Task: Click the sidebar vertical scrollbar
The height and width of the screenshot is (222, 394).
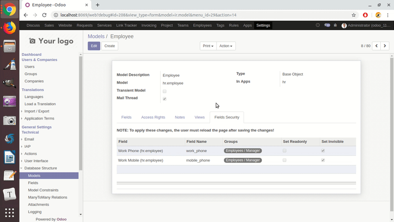Action: pos(81,113)
